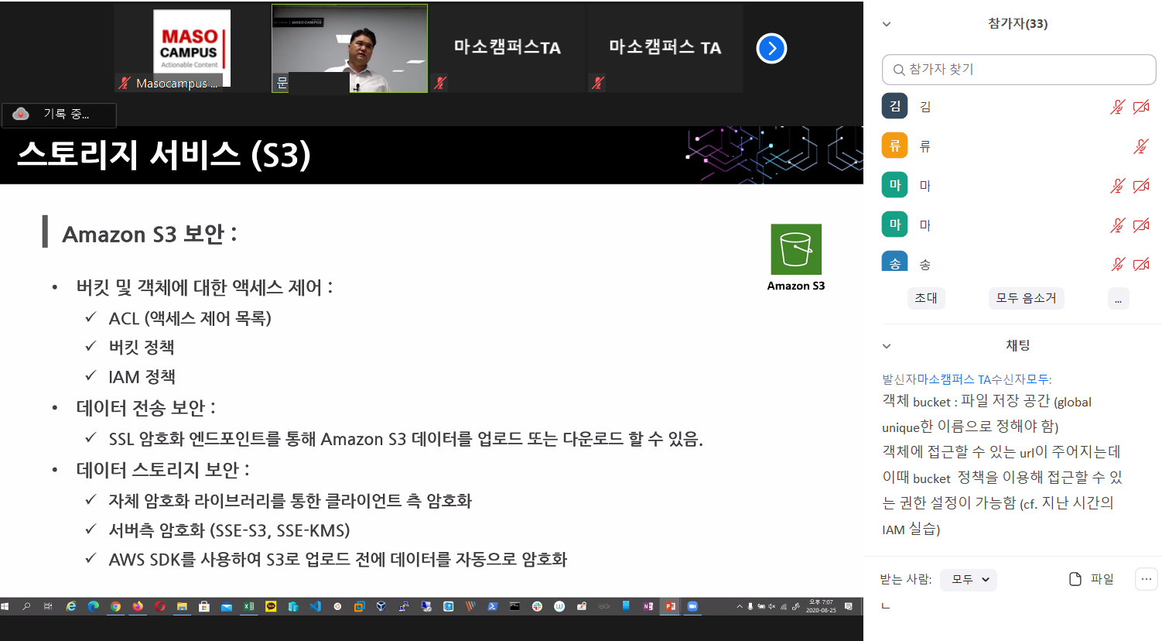Click the Amazon S3 bucket icon on slide
Viewport: 1162px width, 641px height.
pyautogui.click(x=795, y=249)
